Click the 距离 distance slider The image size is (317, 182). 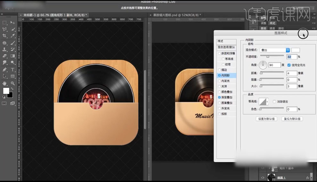pyautogui.click(x=272, y=72)
